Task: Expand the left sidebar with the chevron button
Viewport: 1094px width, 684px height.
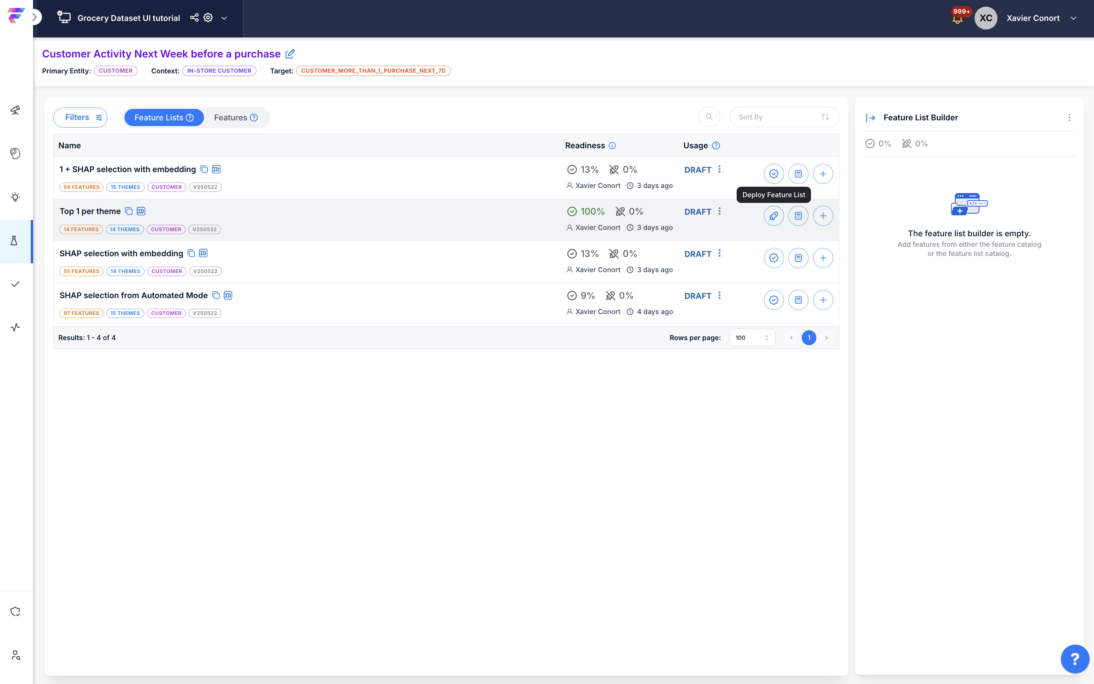Action: click(x=34, y=17)
